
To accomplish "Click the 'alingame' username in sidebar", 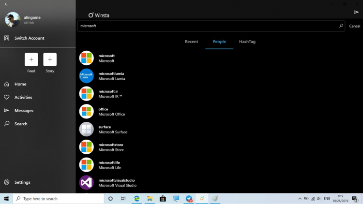I will click(32, 17).
